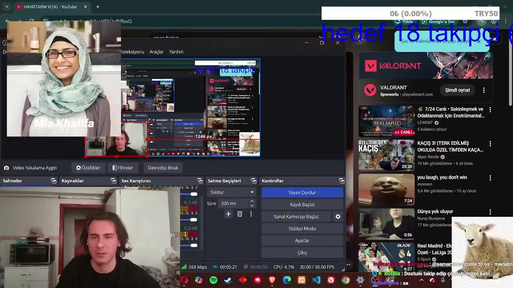Pop out the Kaynaklar dock panel
This screenshot has height=288, width=513.
[x=113, y=181]
